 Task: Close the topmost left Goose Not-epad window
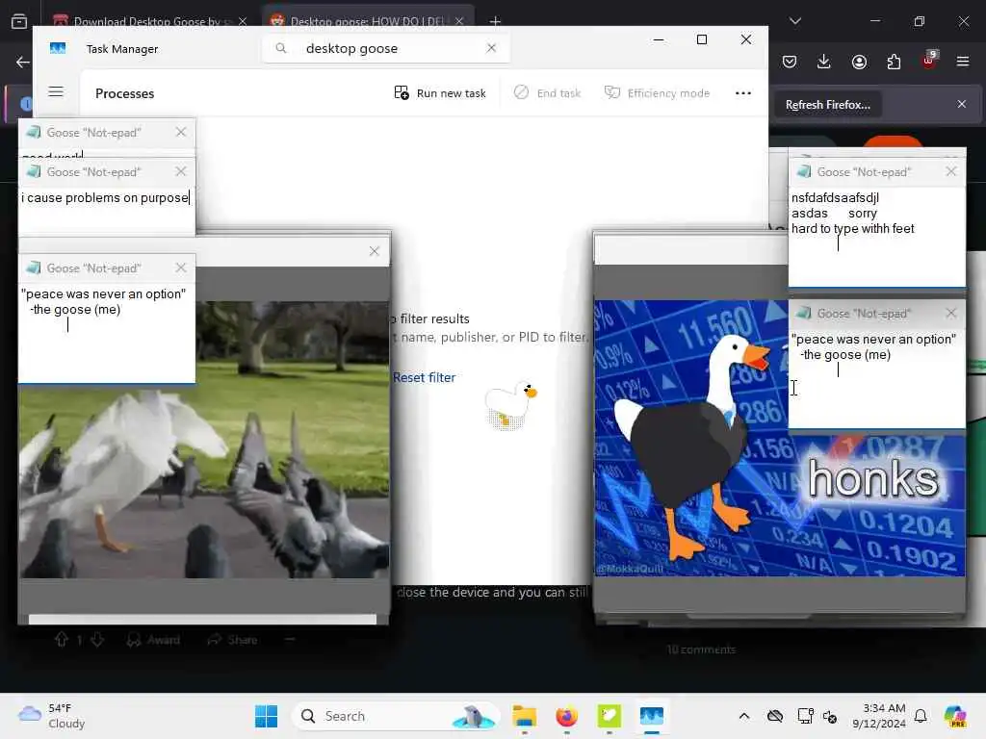click(x=181, y=132)
